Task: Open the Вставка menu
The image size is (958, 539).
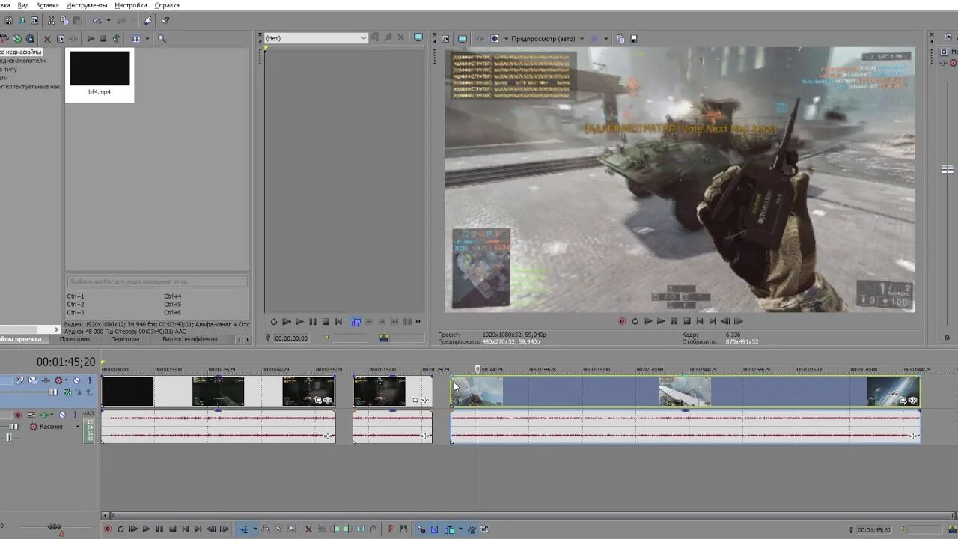Action: point(47,5)
